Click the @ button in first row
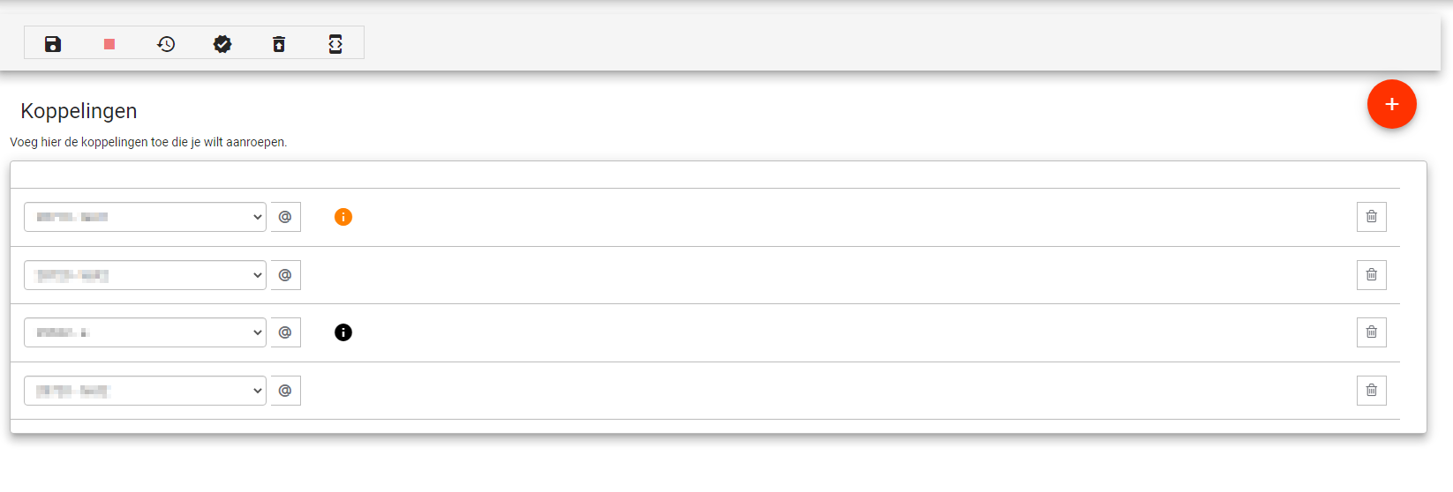The height and width of the screenshot is (492, 1453). pos(285,217)
